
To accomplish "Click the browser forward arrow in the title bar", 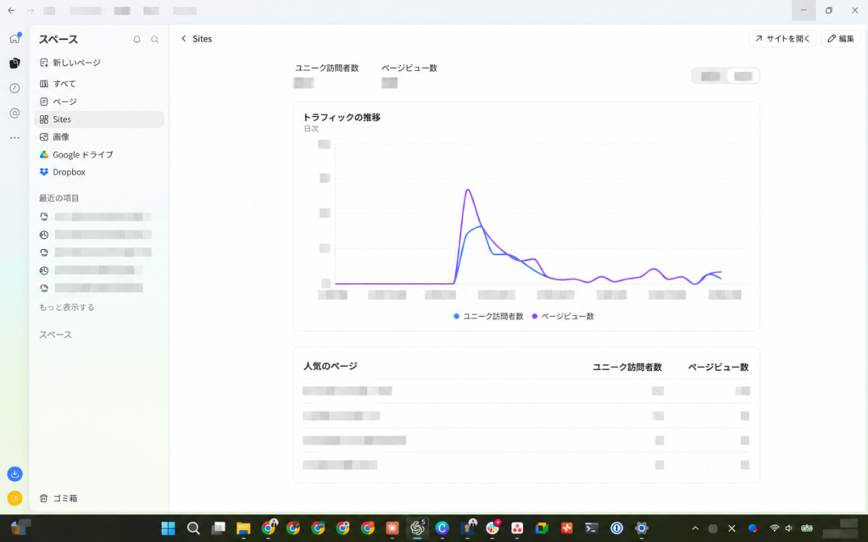I will point(31,10).
